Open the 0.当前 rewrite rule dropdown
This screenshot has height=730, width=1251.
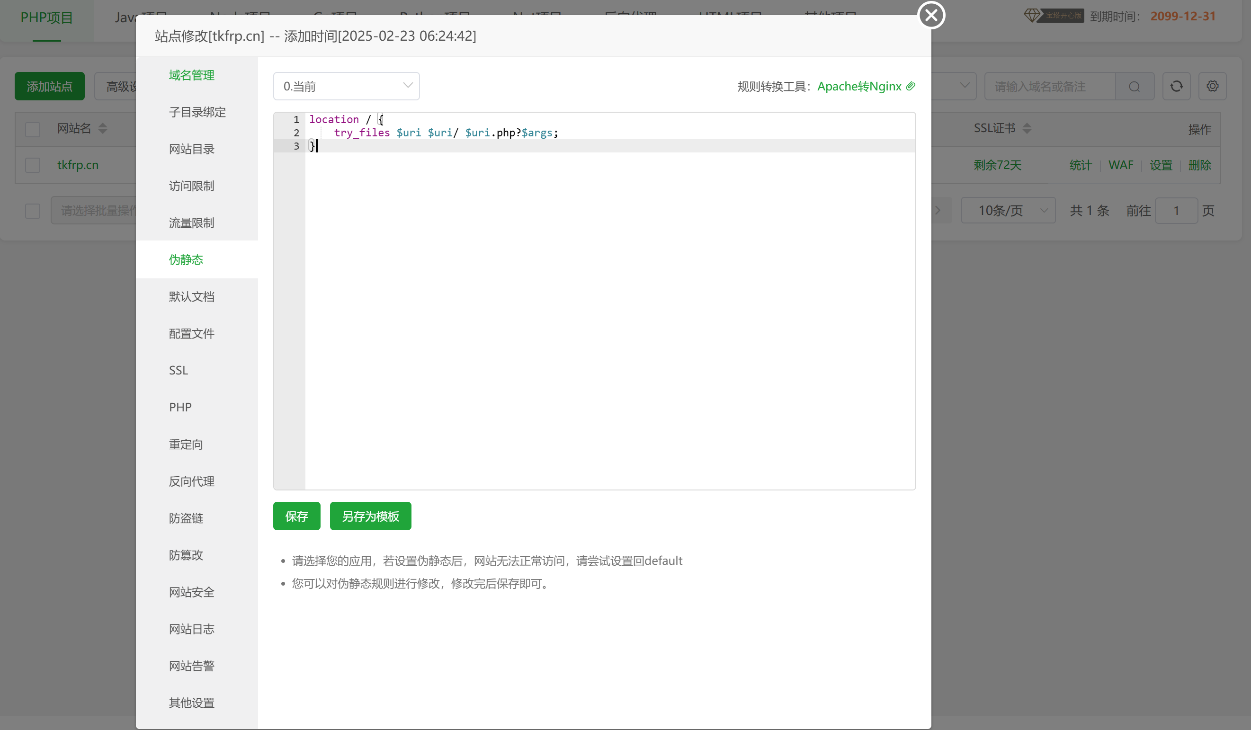(x=346, y=86)
